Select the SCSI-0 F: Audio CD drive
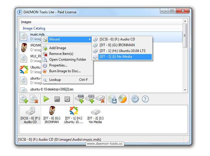 click(30, 115)
